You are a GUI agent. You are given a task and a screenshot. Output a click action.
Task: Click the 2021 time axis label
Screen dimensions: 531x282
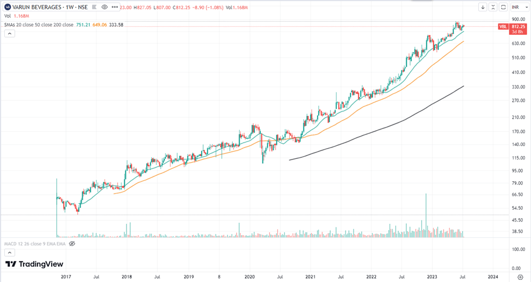[x=310, y=277]
